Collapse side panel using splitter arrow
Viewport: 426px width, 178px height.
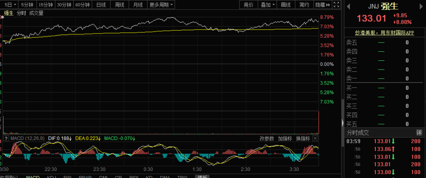click(343, 123)
